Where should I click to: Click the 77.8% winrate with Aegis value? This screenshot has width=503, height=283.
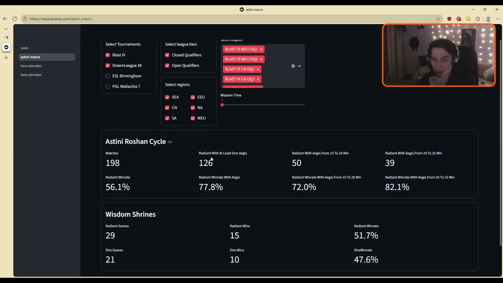(x=211, y=187)
